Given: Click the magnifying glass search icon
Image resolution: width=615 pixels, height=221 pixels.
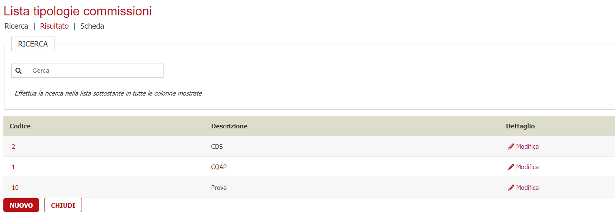Looking at the screenshot, I should point(18,71).
